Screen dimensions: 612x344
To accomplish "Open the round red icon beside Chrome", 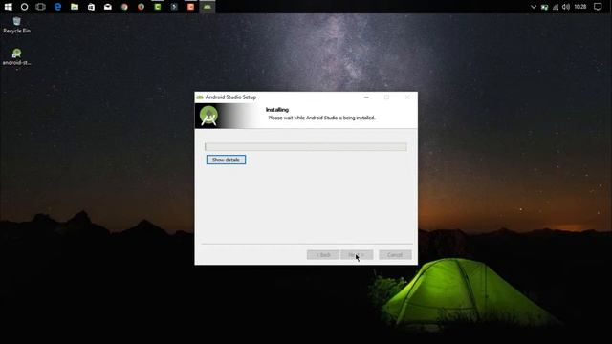I will point(141,7).
